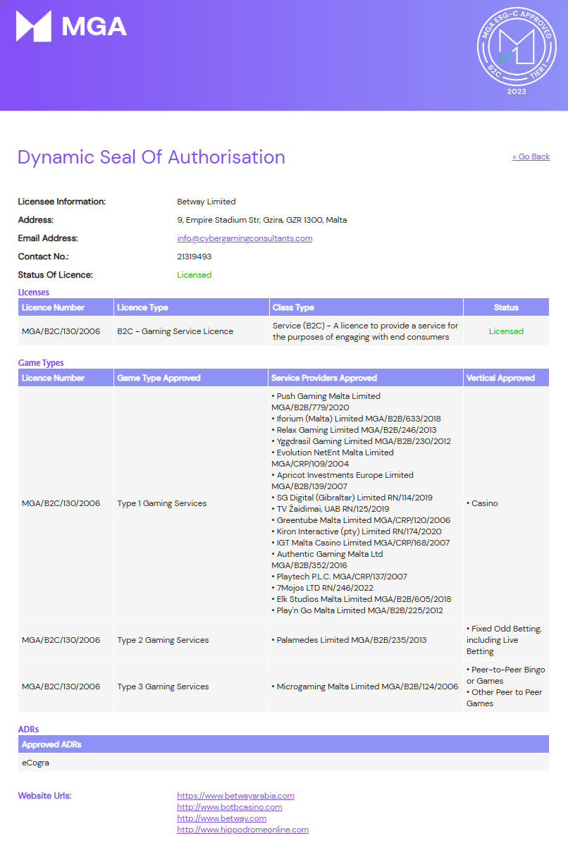Select the Palamedes Limited provider entry
The width and height of the screenshot is (568, 843).
349,640
